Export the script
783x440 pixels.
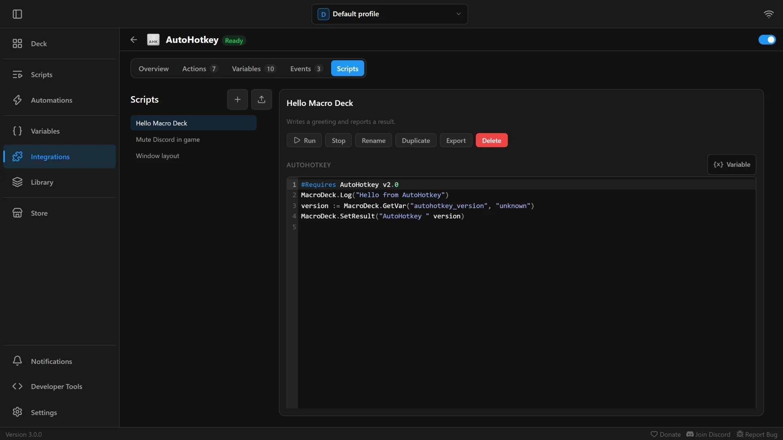point(456,140)
